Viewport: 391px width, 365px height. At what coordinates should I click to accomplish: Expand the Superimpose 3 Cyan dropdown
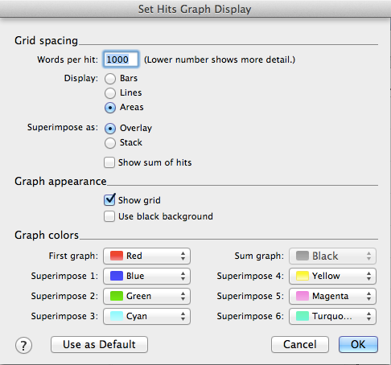click(146, 316)
